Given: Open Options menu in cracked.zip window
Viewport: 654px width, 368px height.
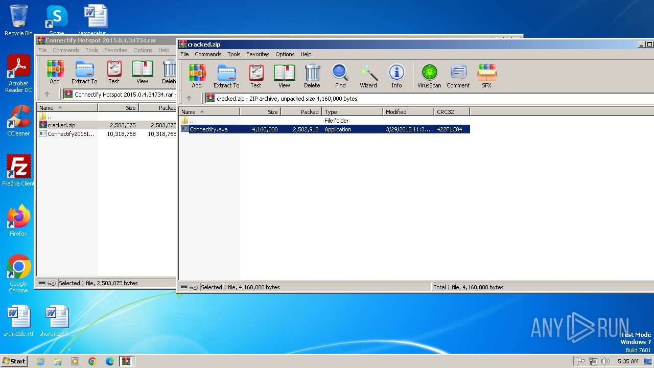Looking at the screenshot, I should click(x=285, y=54).
